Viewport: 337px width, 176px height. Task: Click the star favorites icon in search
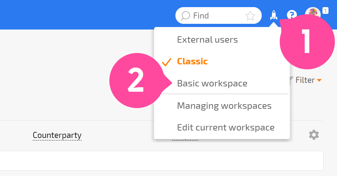click(x=250, y=16)
